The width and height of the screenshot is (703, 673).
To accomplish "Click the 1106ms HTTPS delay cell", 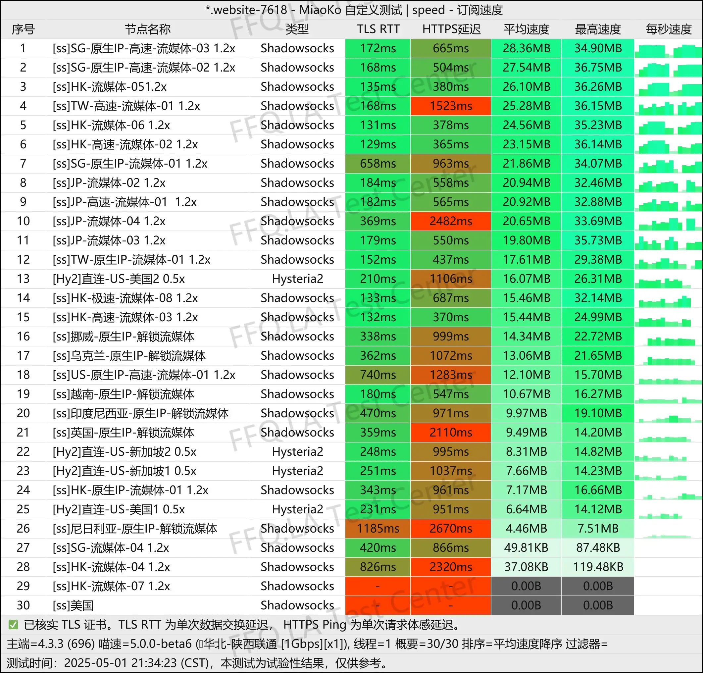I will (x=451, y=279).
